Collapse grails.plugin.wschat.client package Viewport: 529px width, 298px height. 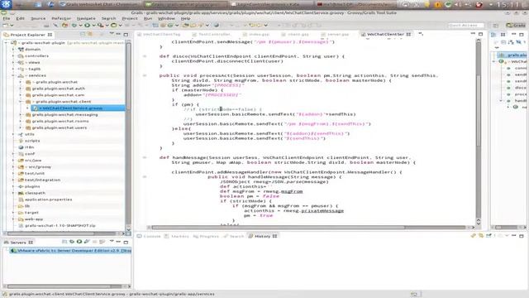coord(21,101)
